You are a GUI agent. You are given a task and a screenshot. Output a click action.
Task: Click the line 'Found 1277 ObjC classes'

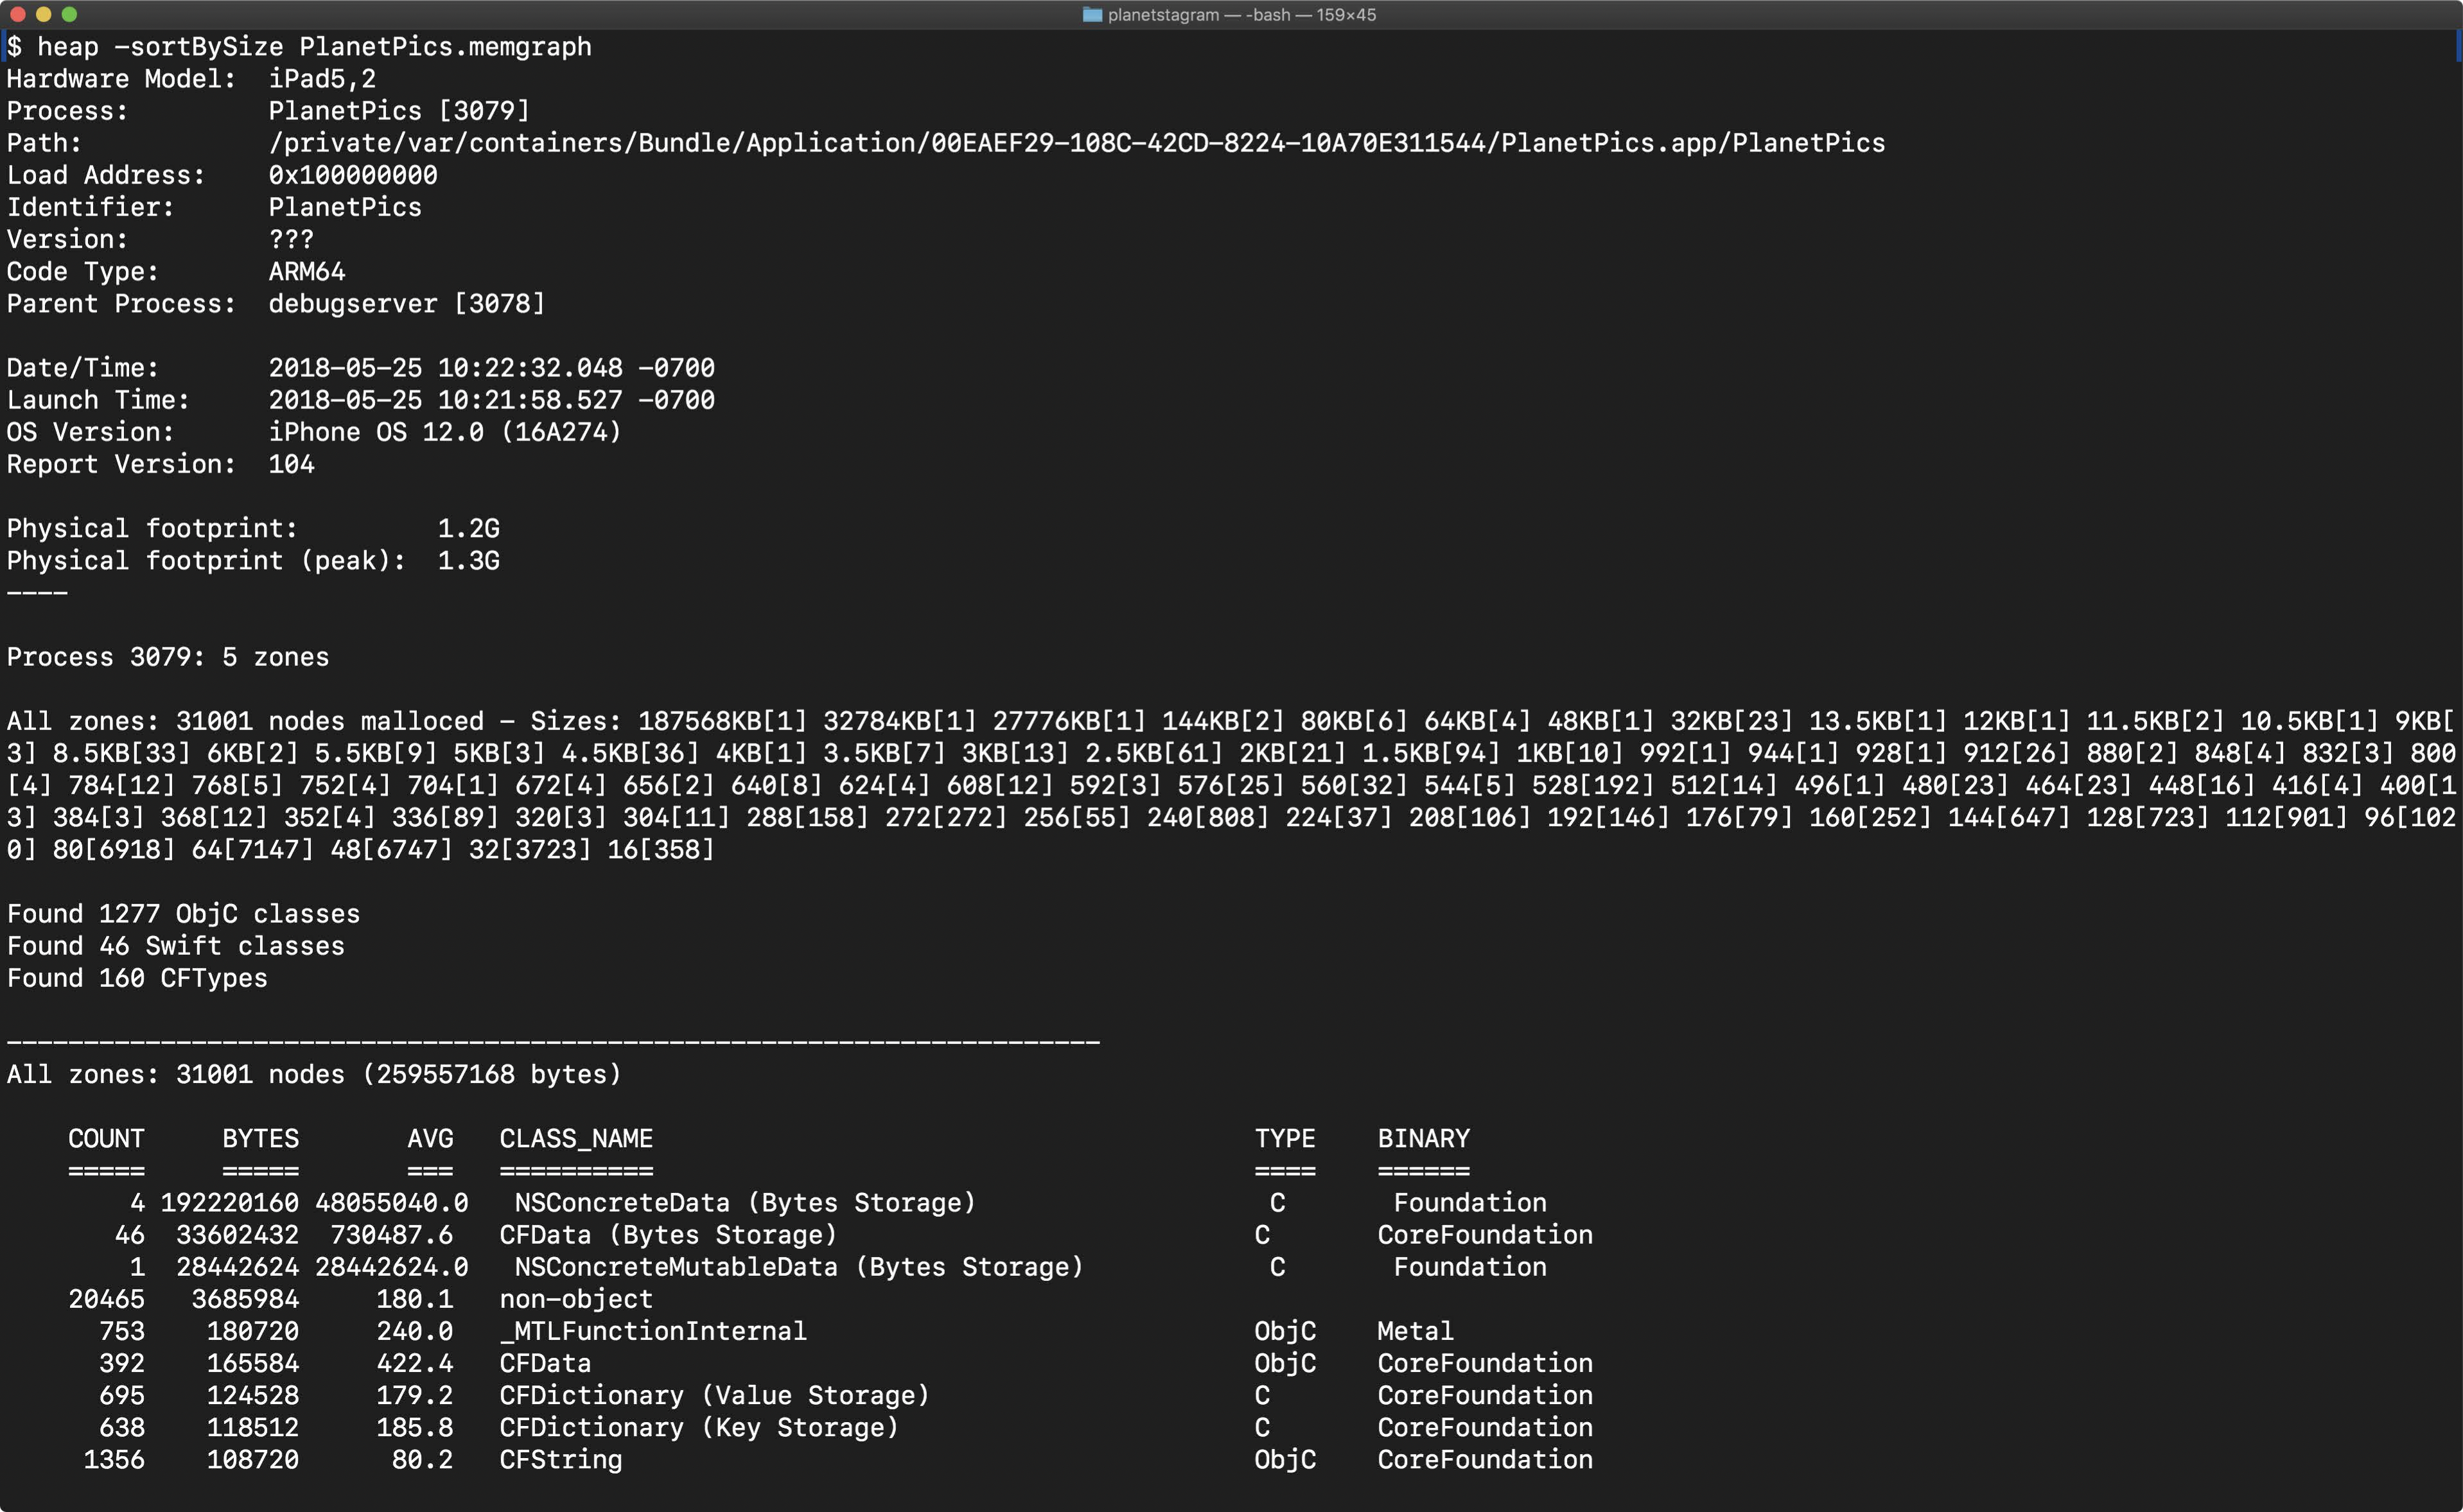coord(184,914)
